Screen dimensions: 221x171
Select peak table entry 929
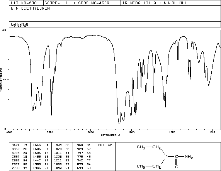(x=80, y=149)
